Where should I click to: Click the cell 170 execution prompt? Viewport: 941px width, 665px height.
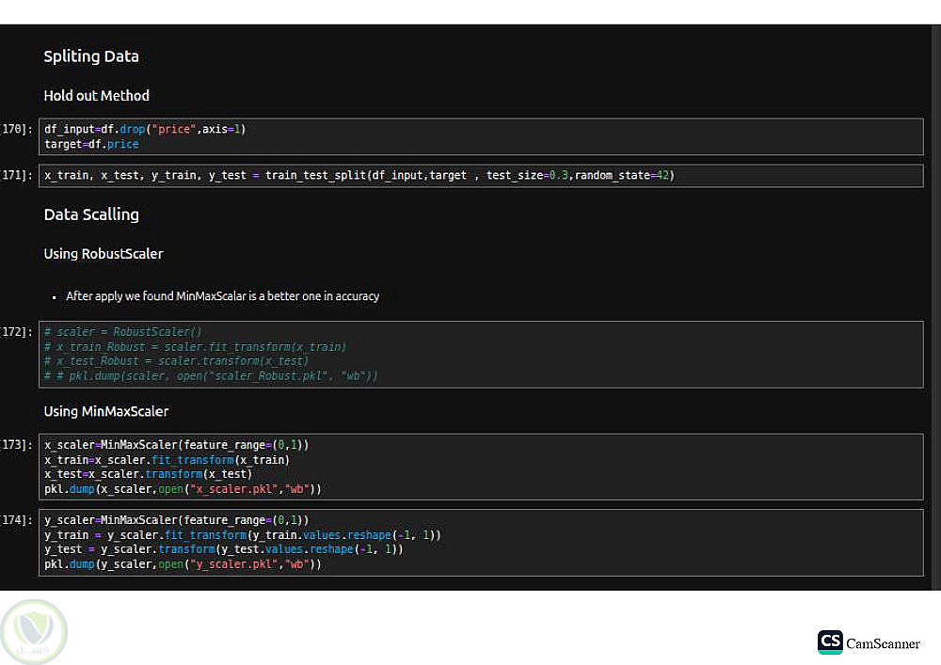(x=17, y=129)
